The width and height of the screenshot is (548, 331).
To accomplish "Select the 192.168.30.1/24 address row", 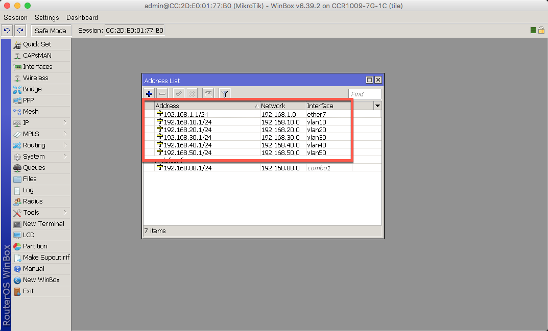I will tap(262, 137).
